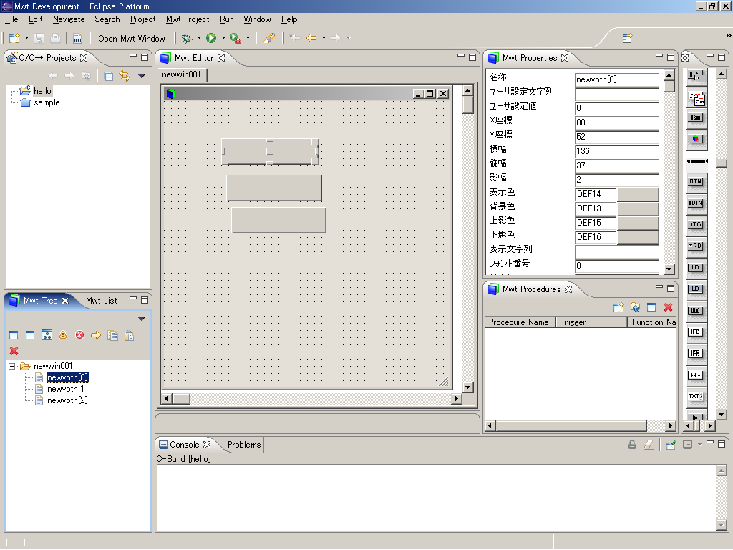Select the sample project in C/C++ Projects
This screenshot has width=733, height=550.
[x=47, y=102]
